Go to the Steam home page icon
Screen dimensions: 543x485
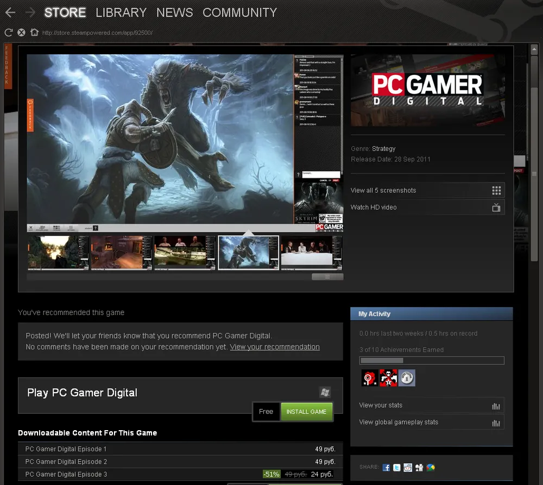[x=34, y=33]
